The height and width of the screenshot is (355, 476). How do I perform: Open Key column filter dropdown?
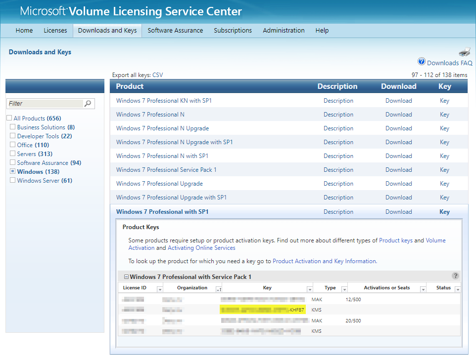(310, 289)
